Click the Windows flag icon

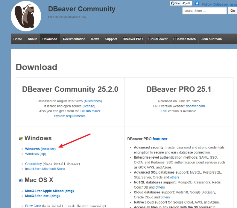click(x=21, y=139)
